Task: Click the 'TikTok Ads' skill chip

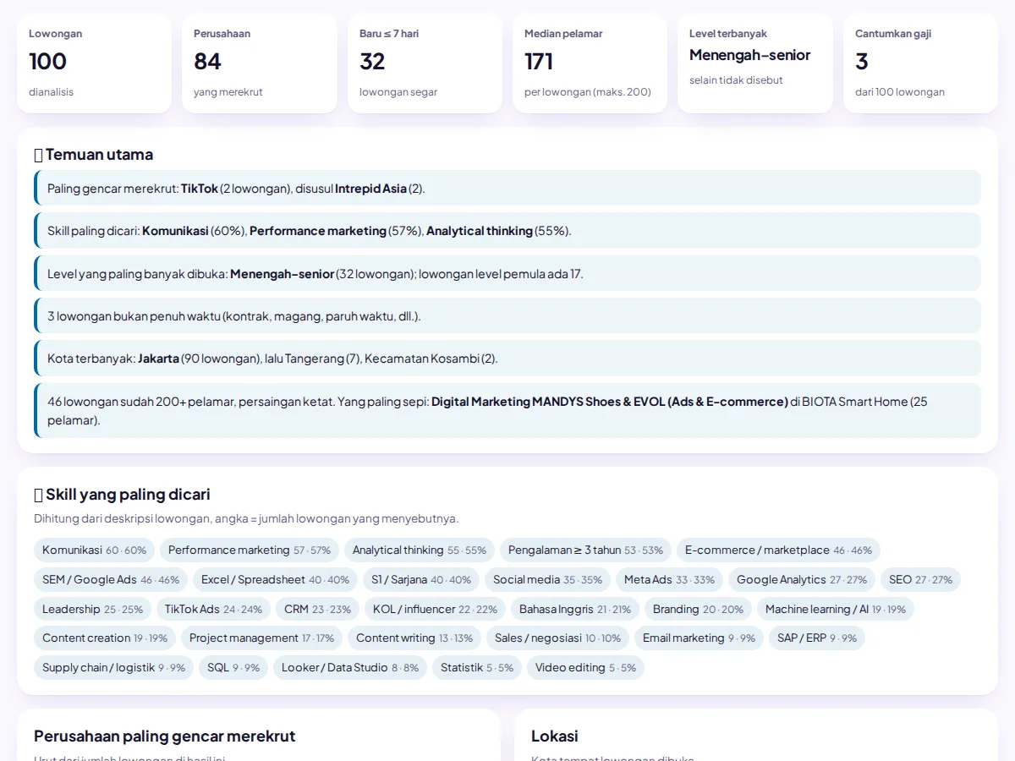Action: [x=214, y=610]
